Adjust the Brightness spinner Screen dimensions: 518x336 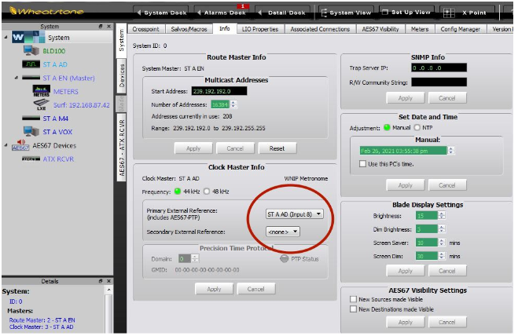click(442, 216)
